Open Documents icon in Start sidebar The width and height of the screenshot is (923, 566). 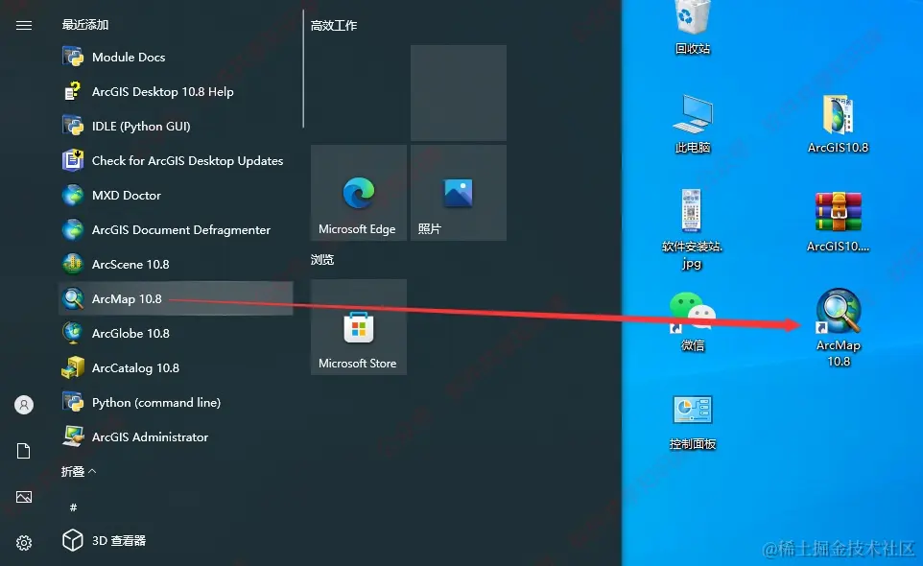click(24, 451)
